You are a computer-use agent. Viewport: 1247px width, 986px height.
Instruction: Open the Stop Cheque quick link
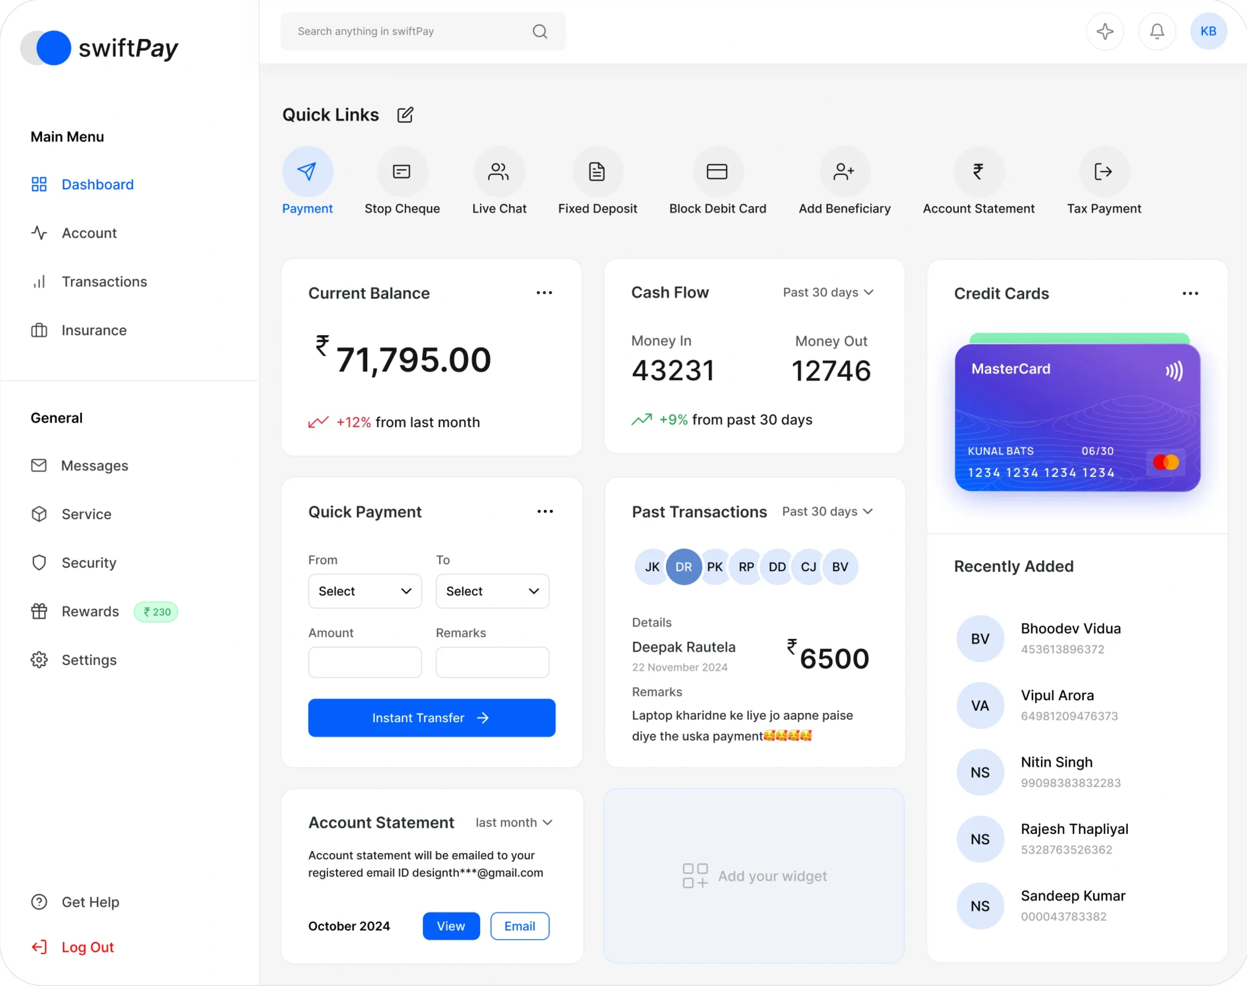pos(402,171)
